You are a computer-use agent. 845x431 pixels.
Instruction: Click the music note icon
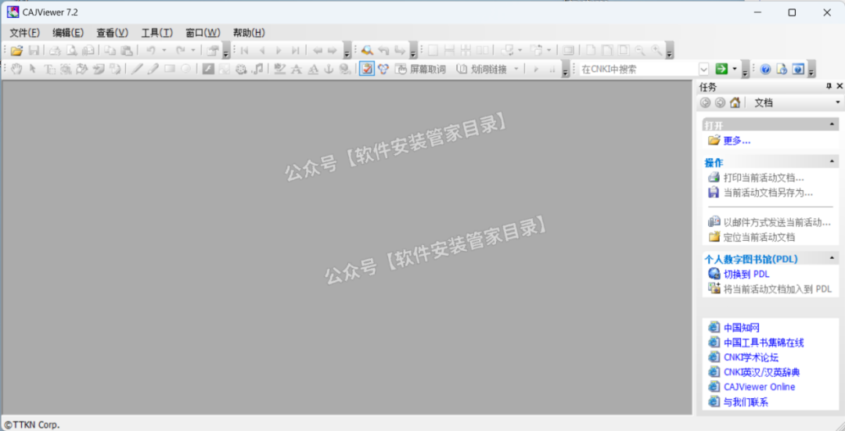[x=258, y=69]
